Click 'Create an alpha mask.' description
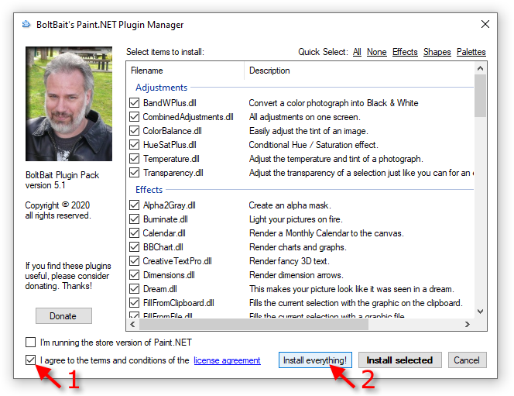The height and width of the screenshot is (396, 514). 290,205
